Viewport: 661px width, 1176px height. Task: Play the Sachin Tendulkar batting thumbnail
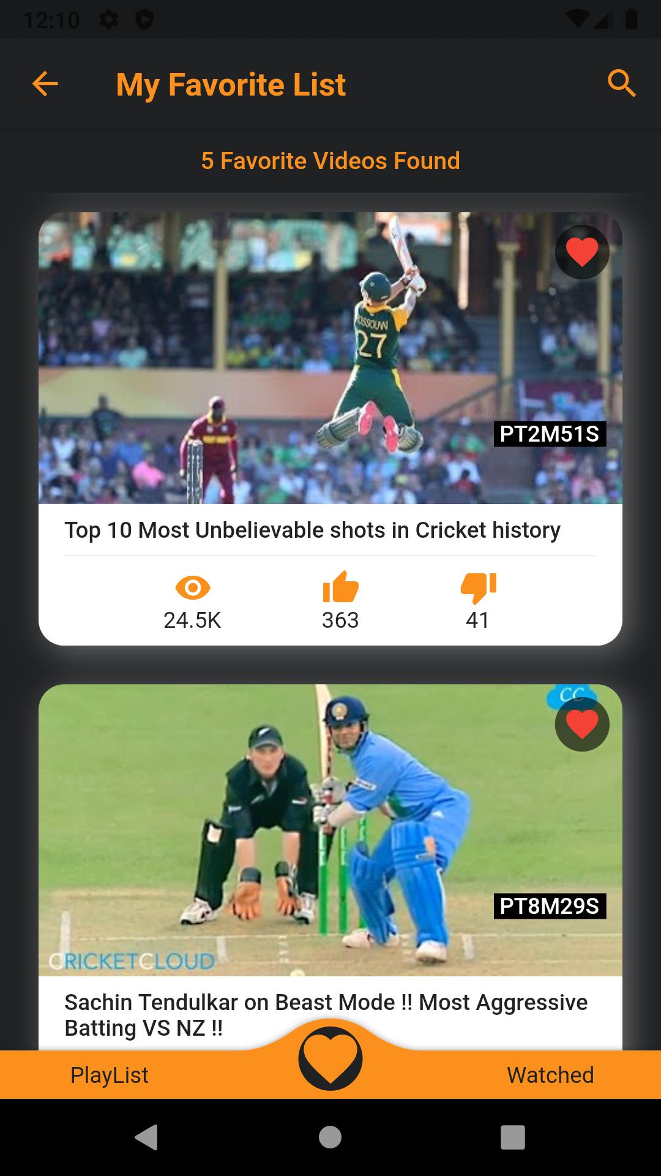coord(330,830)
